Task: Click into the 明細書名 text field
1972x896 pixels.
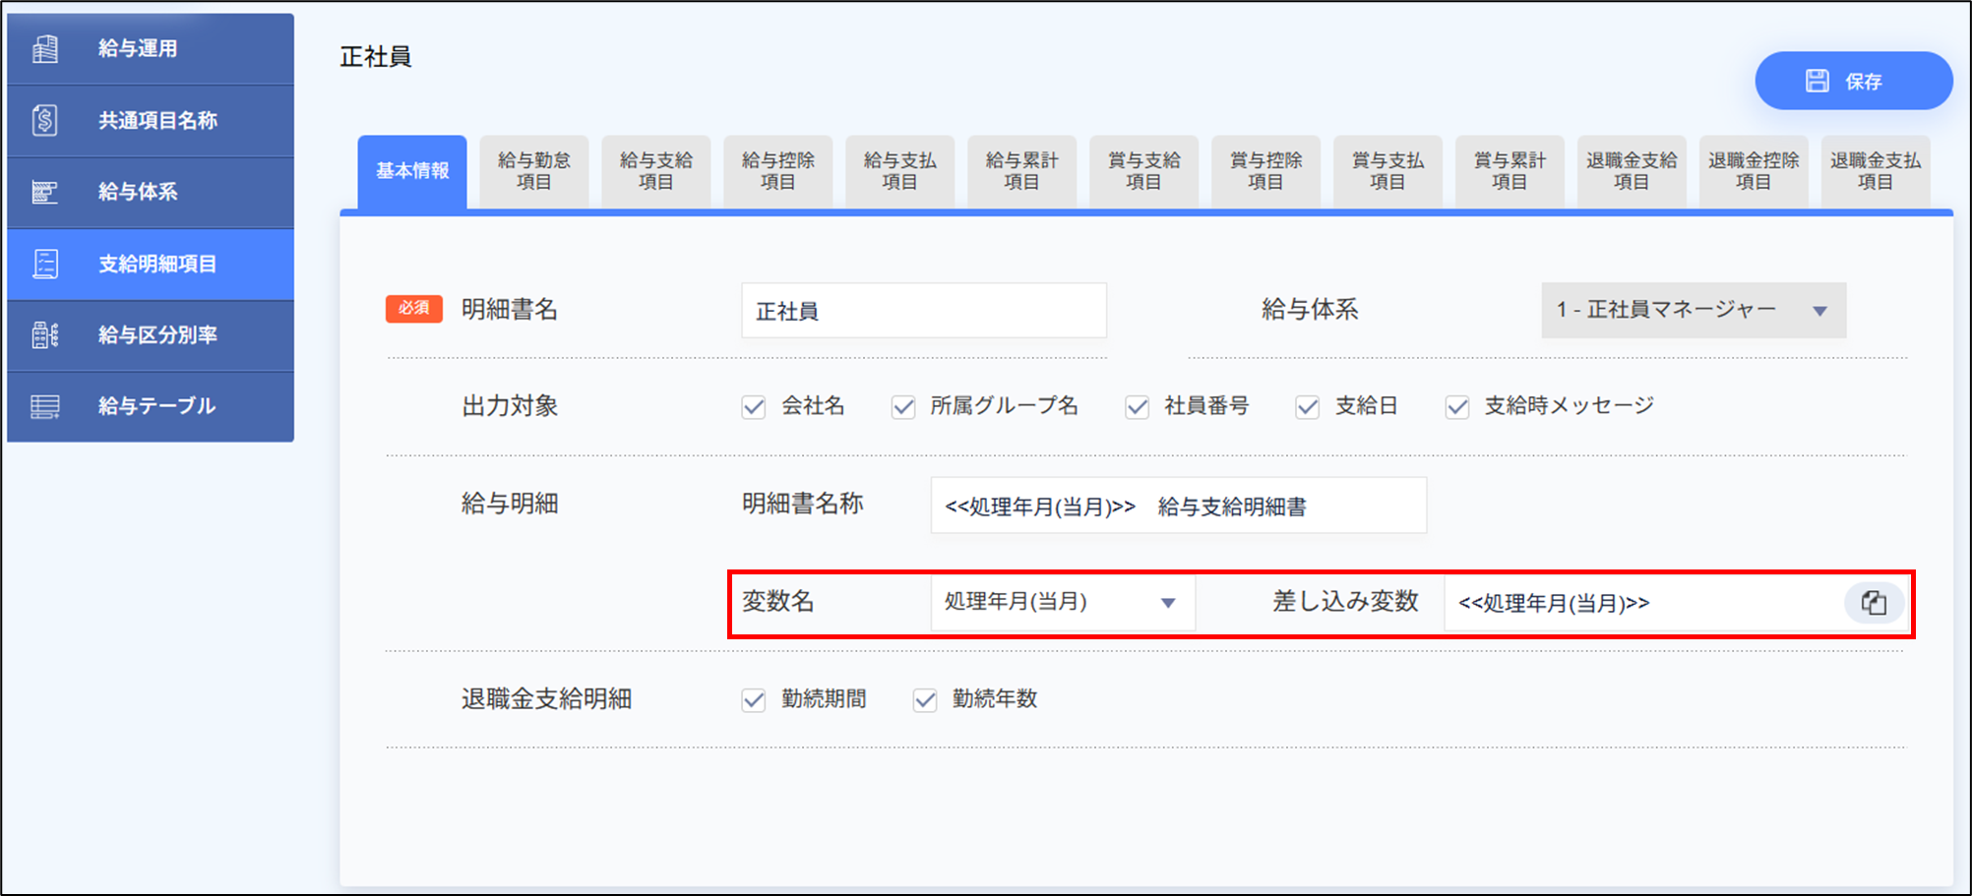Action: (923, 311)
